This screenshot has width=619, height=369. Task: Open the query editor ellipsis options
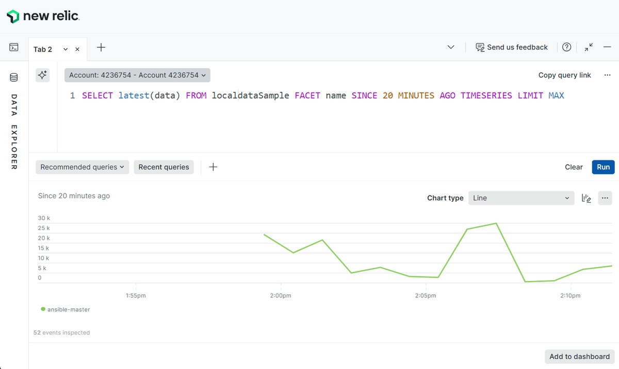[607, 75]
